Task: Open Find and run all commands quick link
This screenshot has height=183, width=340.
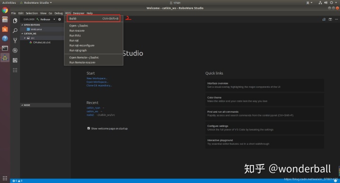Action: click(264, 114)
